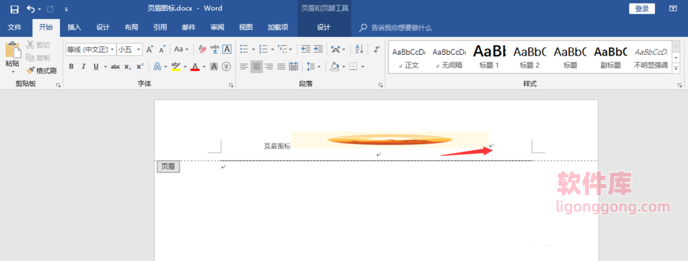Open the font size dropdown (小五)

coord(139,49)
